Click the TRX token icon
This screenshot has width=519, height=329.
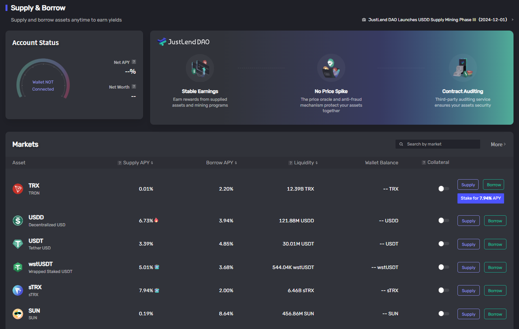(17, 189)
